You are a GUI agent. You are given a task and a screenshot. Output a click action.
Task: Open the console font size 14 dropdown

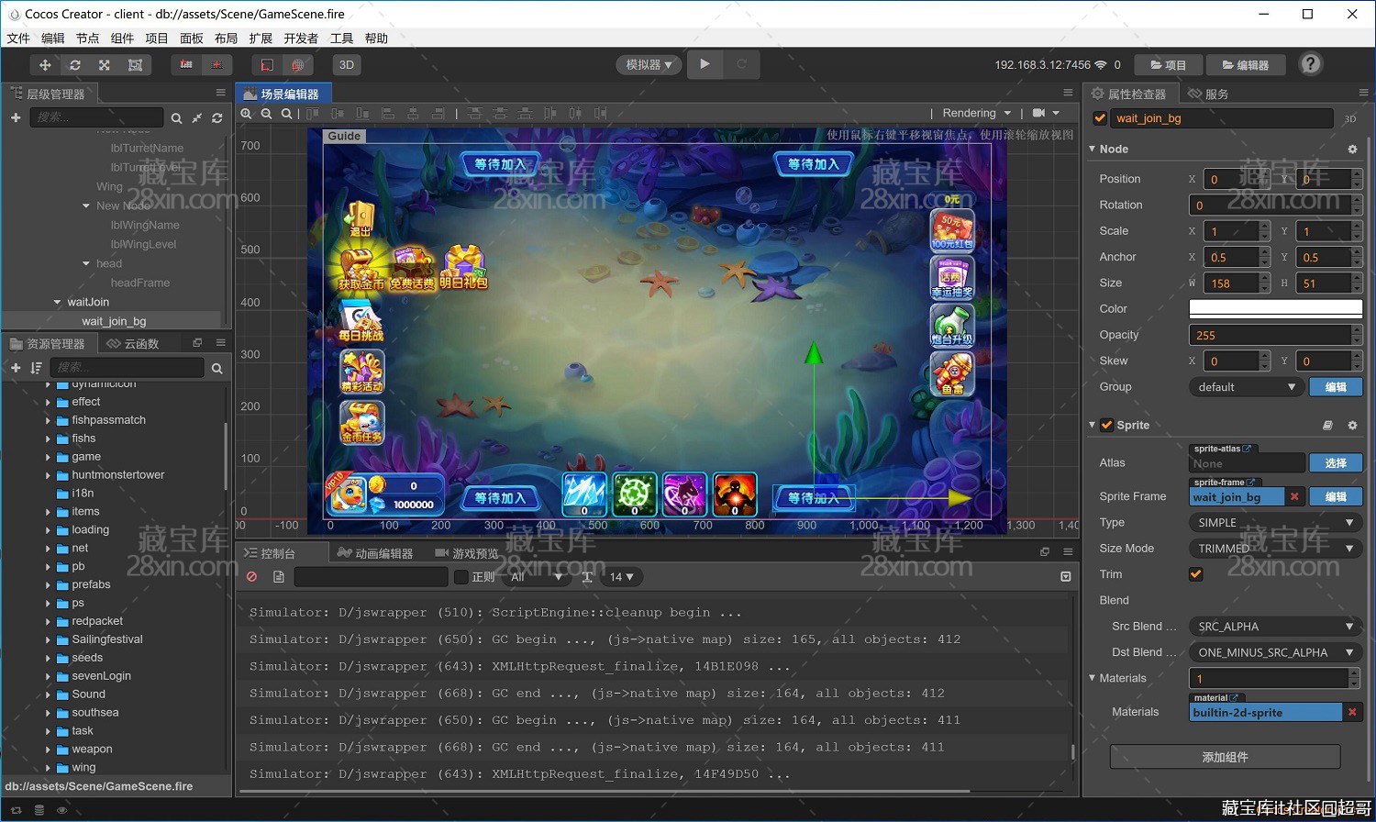point(622,577)
